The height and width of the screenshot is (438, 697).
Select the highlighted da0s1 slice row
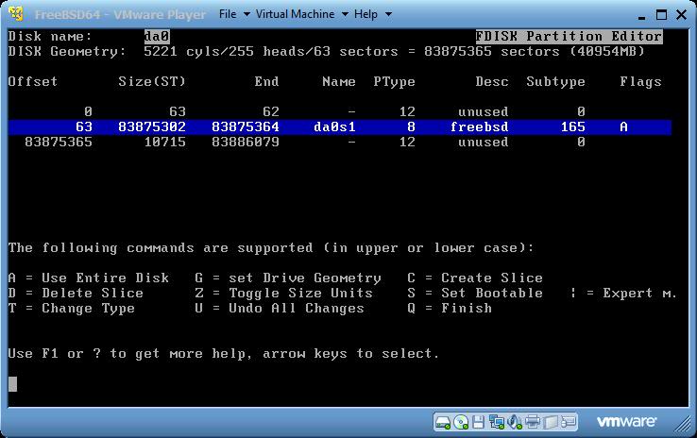click(x=340, y=127)
